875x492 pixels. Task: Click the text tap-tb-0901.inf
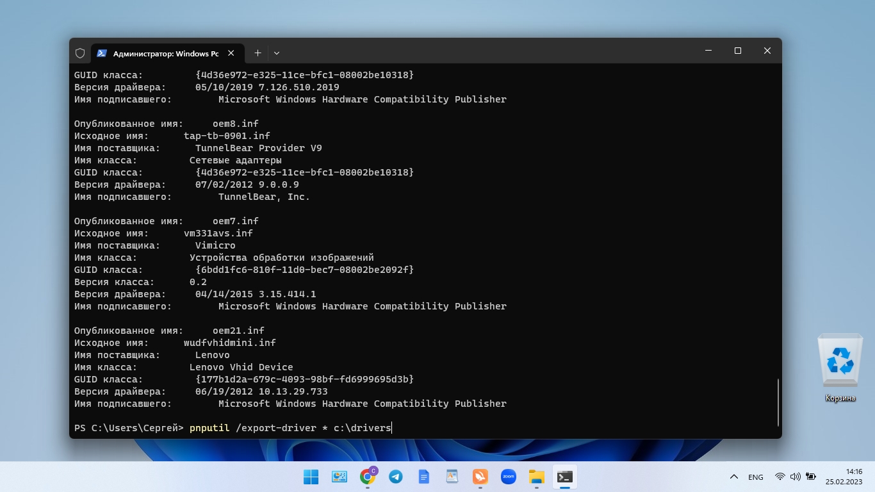227,136
